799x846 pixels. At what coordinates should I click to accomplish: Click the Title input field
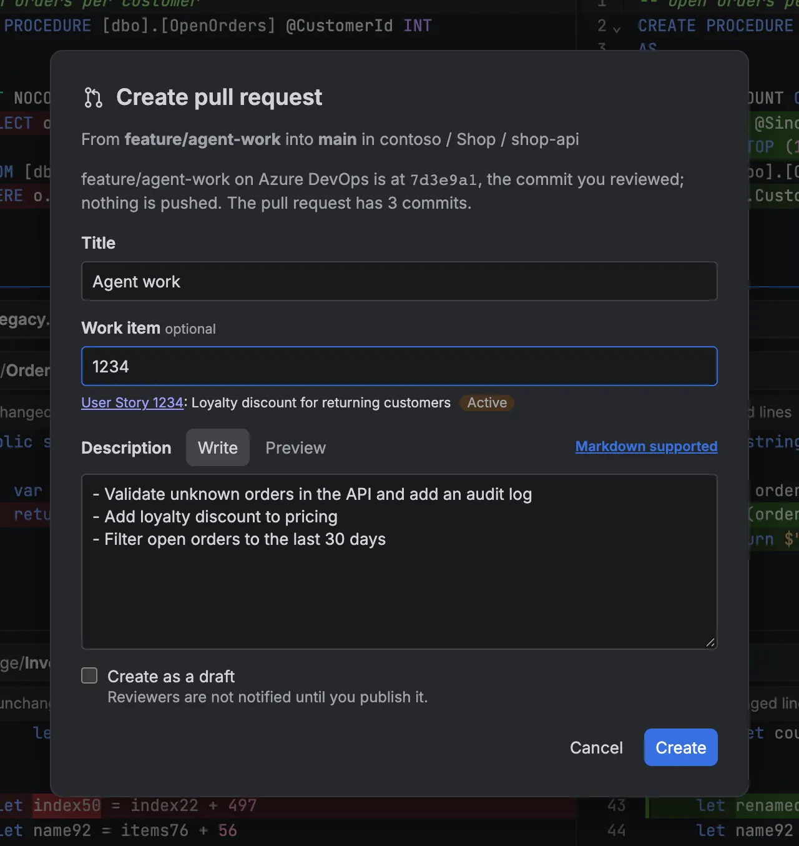(x=399, y=281)
